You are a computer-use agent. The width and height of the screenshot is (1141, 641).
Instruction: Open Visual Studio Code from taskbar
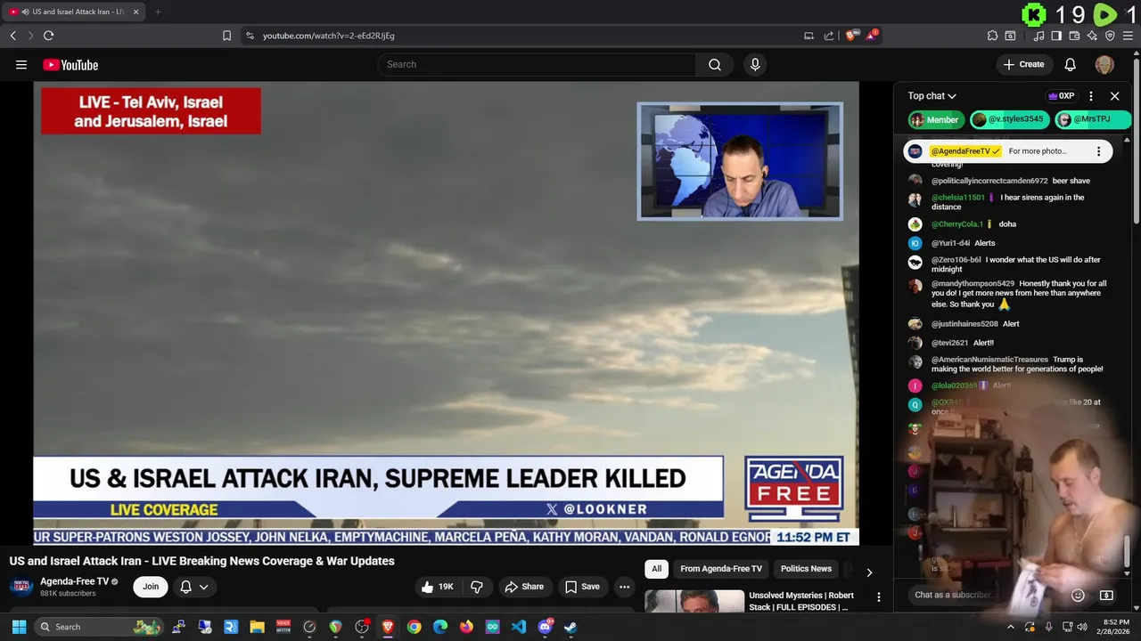click(x=519, y=627)
